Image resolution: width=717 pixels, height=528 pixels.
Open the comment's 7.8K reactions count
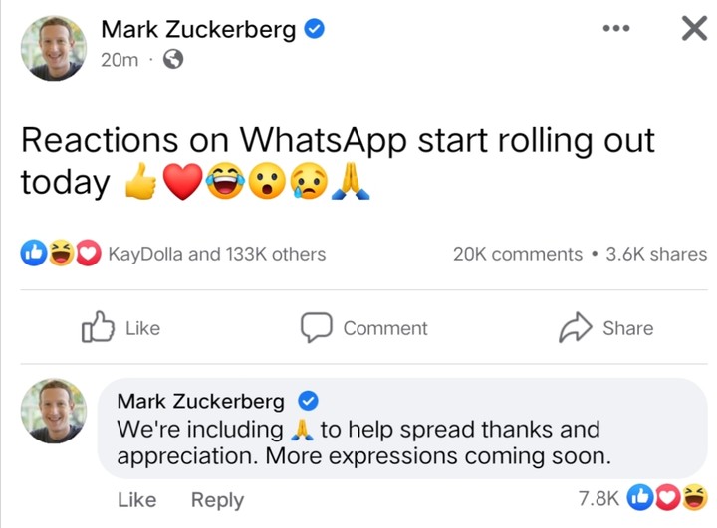coord(597,499)
